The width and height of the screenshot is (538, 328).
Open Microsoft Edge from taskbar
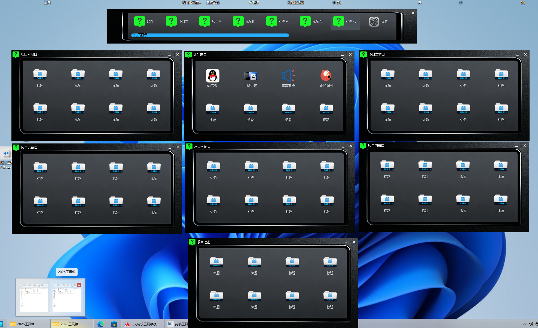[x=100, y=324]
